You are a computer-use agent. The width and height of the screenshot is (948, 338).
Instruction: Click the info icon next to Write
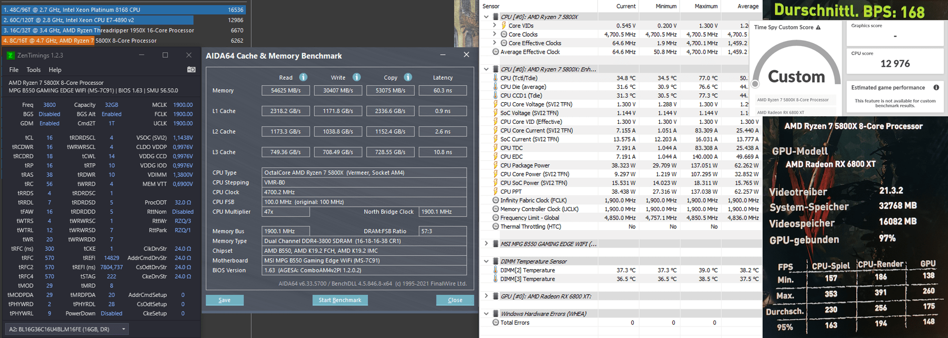356,77
